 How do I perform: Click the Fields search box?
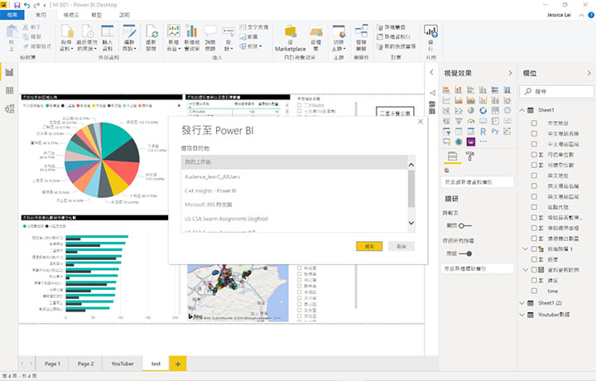pyautogui.click(x=556, y=92)
